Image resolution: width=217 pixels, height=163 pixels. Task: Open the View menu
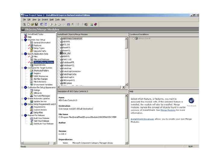[34, 20]
